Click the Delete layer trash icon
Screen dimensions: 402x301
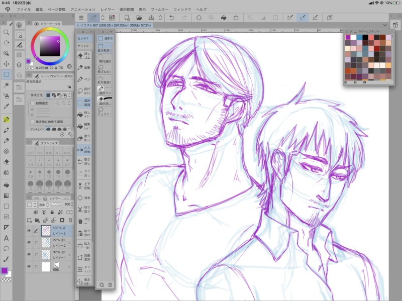tap(70, 220)
